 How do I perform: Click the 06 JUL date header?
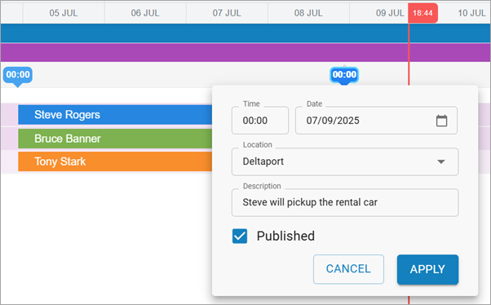(145, 13)
